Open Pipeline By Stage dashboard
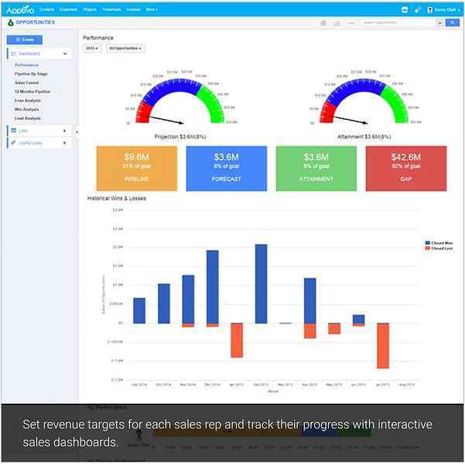The height and width of the screenshot is (464, 465). pos(31,73)
